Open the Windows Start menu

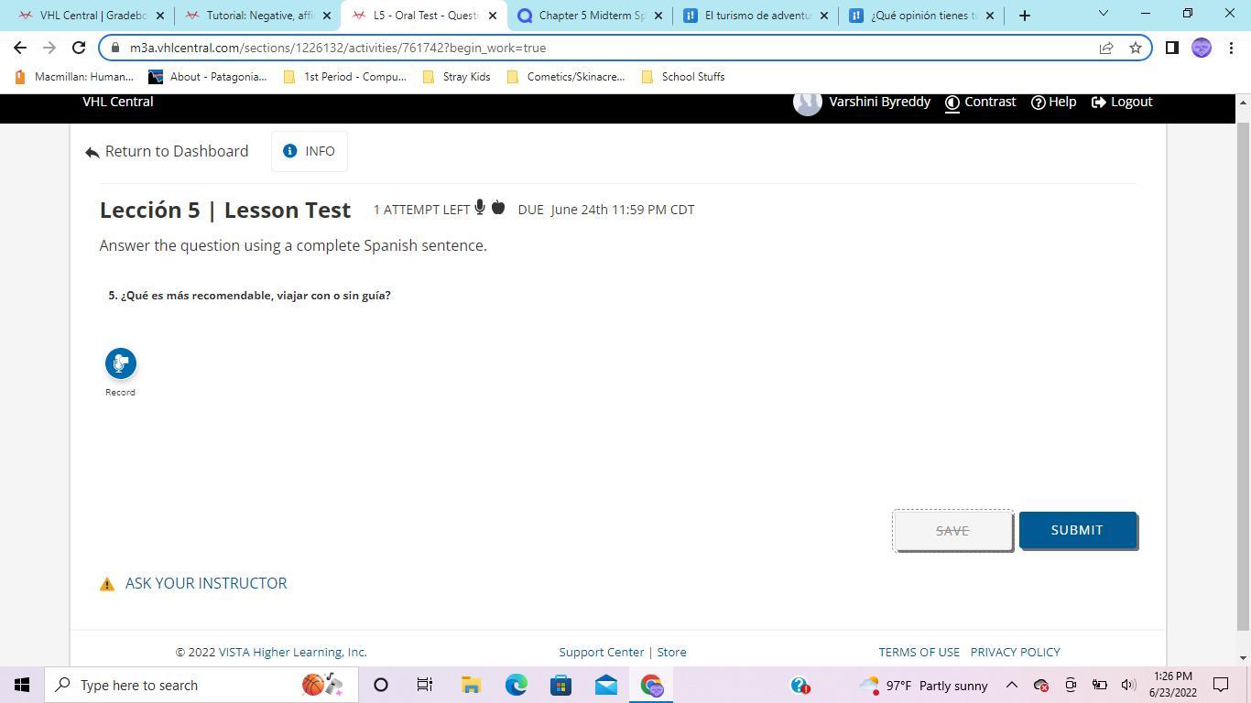point(22,685)
